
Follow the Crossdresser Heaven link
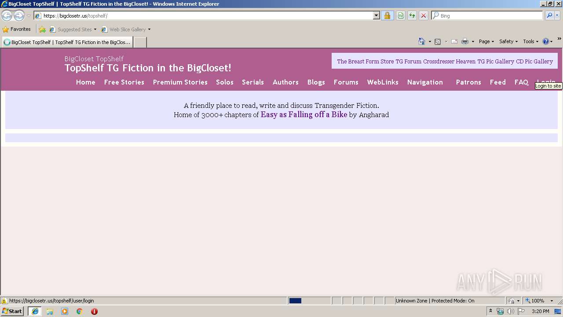[x=450, y=62]
